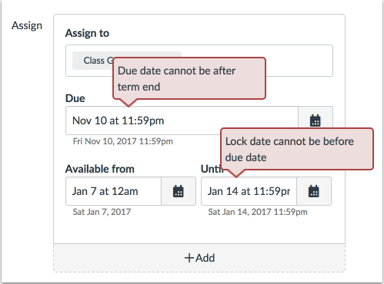Open the Until date calendar picker
Image resolution: width=384 pixels, height=284 pixels.
point(314,191)
